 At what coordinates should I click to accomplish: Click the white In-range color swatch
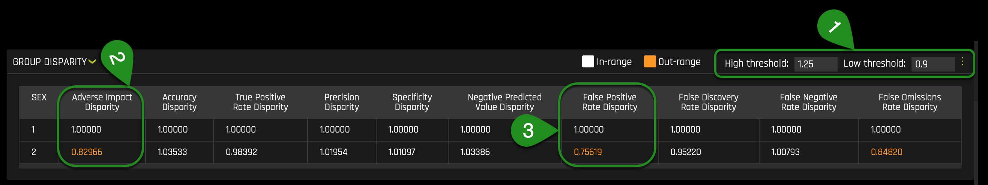click(587, 62)
